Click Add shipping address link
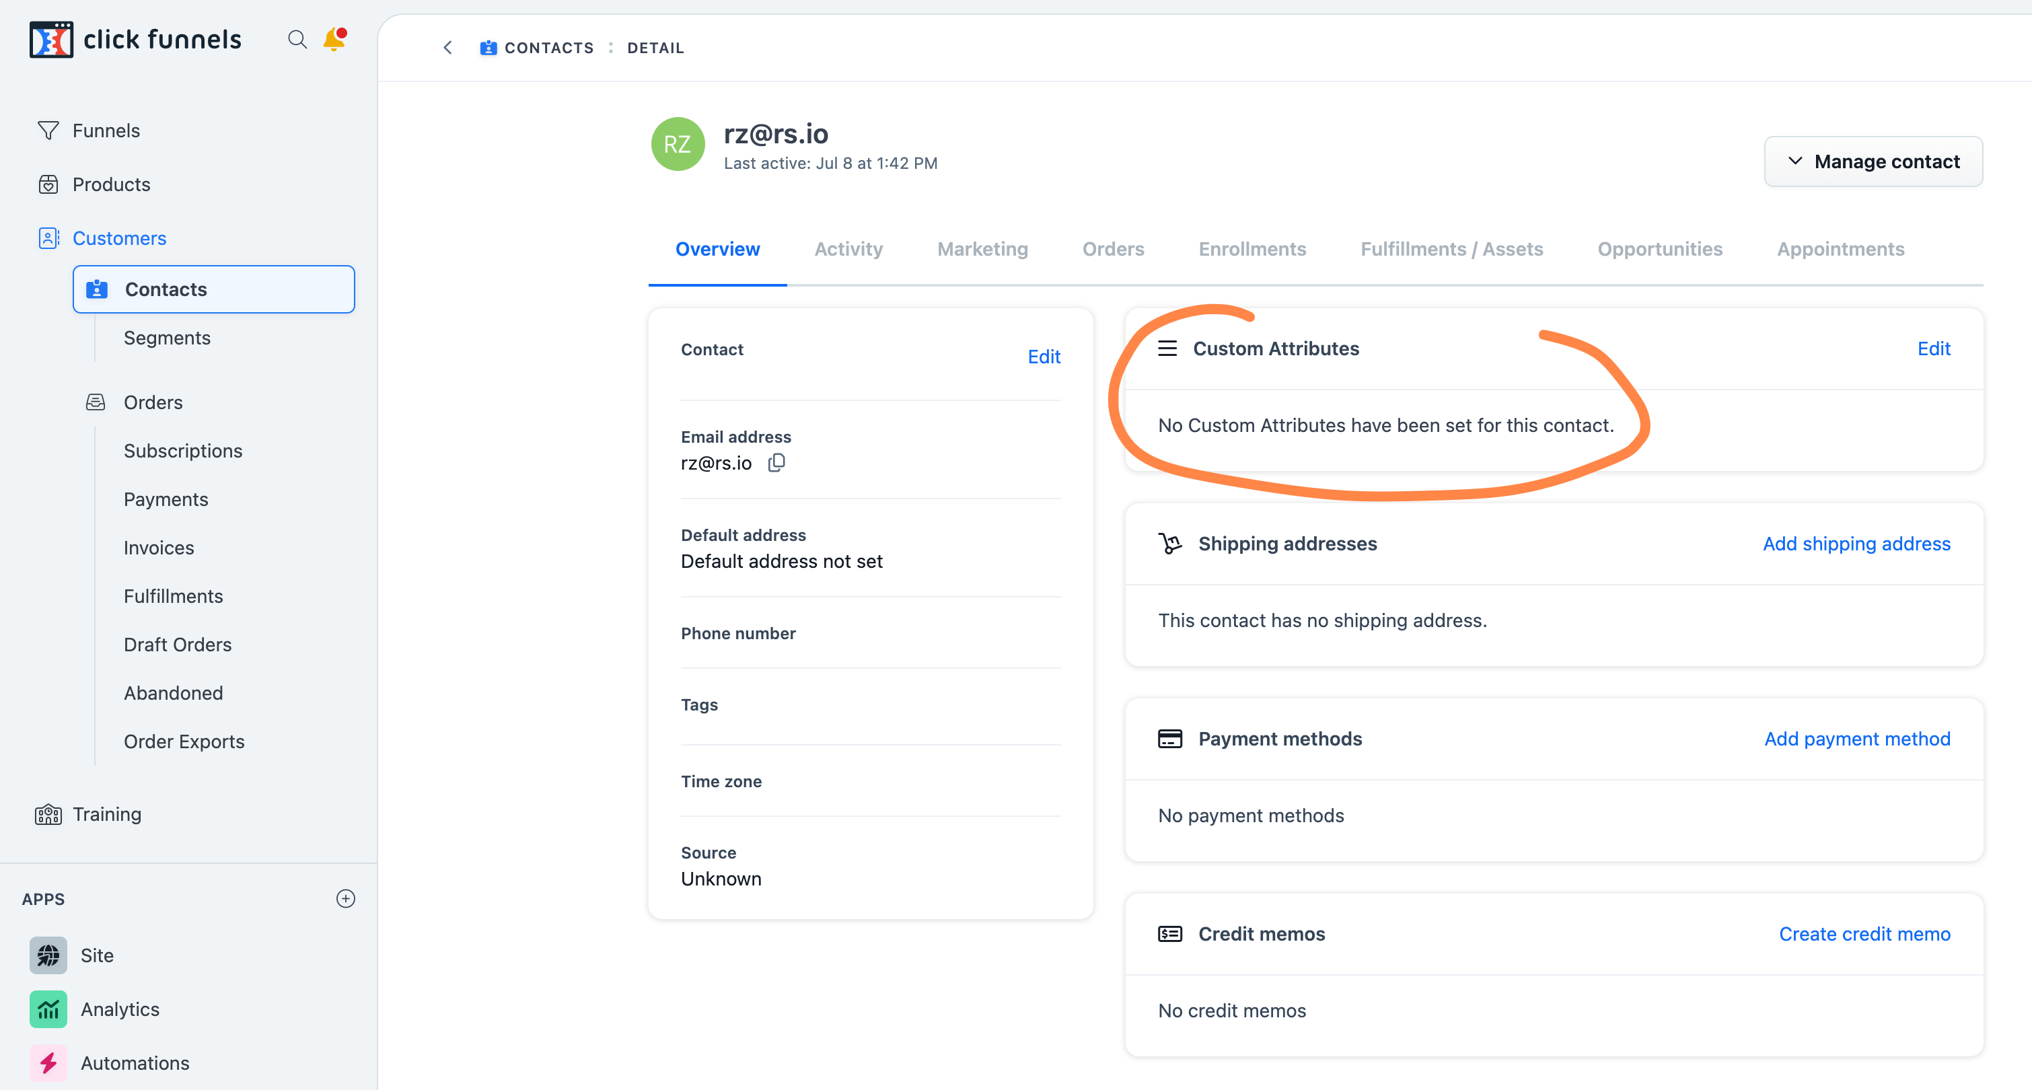 1856,544
